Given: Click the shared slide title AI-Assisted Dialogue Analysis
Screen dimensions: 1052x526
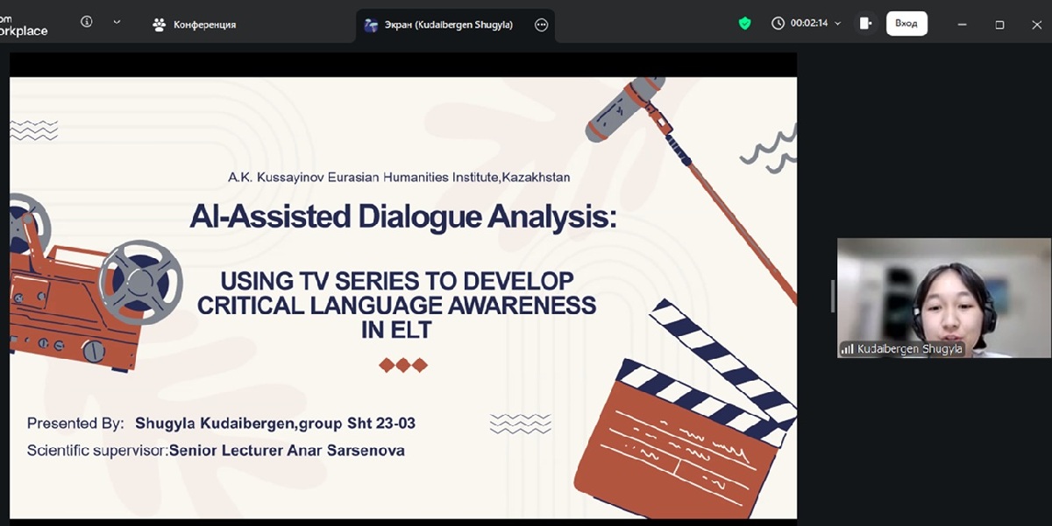Looking at the screenshot, I should tap(402, 216).
